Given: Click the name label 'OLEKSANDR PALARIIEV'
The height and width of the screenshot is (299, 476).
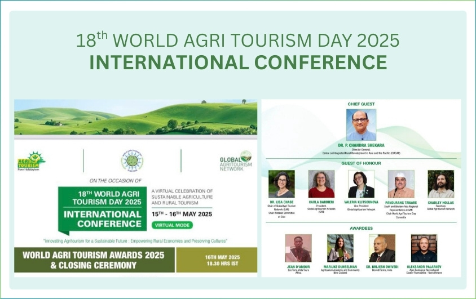Looking at the screenshot, I should tap(424, 267).
